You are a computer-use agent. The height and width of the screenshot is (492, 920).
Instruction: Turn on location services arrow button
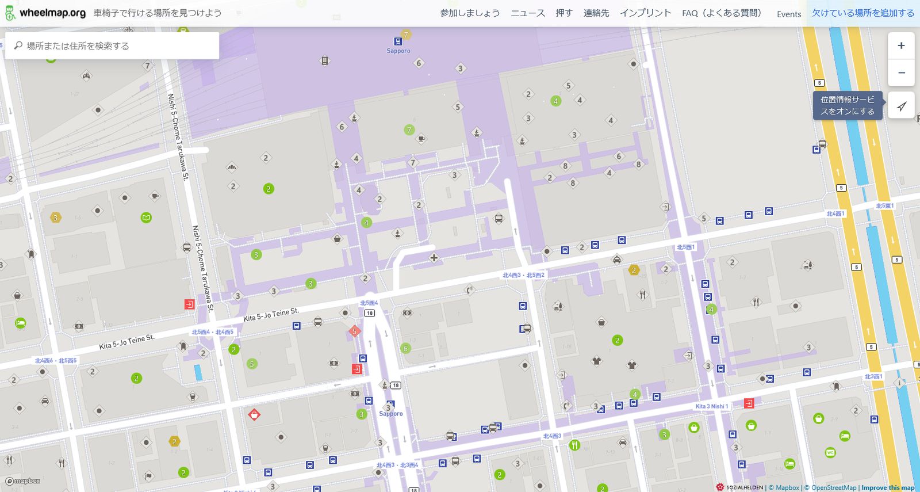pos(901,106)
